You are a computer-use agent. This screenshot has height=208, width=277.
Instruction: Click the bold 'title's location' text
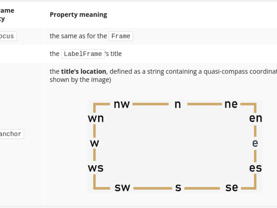click(83, 71)
